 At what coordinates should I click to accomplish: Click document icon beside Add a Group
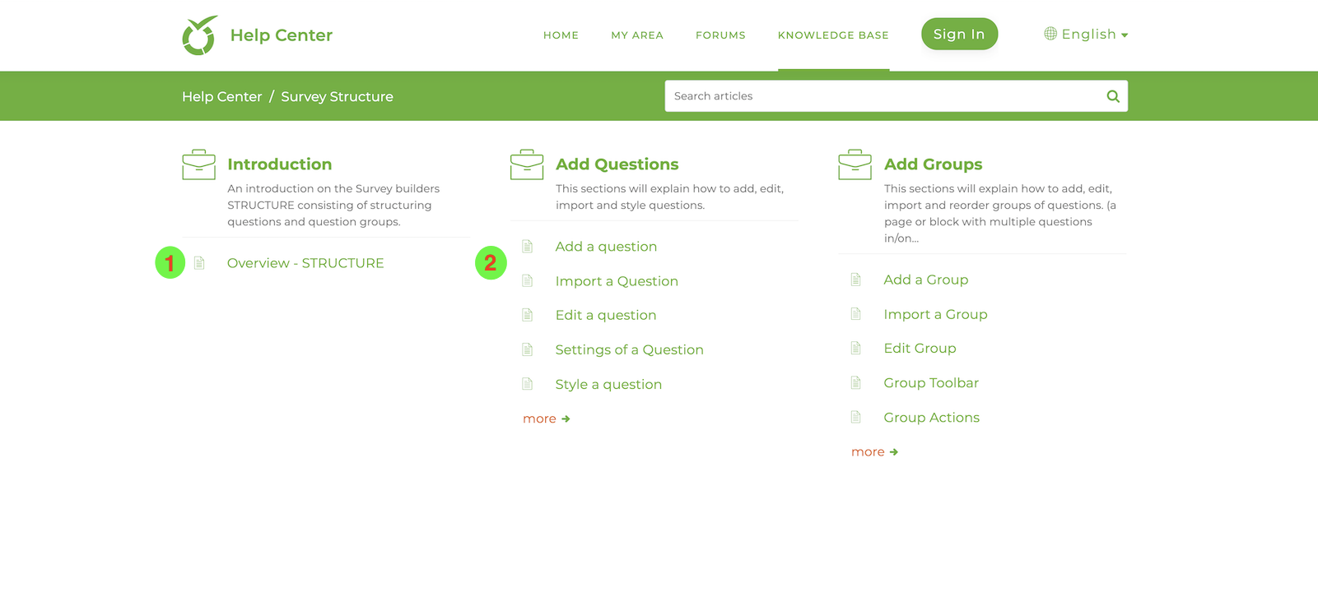tap(856, 280)
